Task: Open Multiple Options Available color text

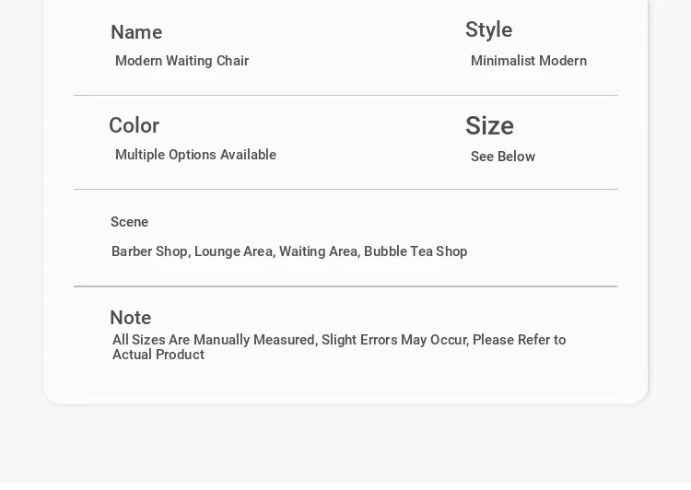Action: pos(195,155)
